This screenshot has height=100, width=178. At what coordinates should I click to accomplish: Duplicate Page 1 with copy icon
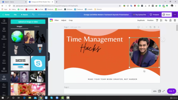[150, 27]
